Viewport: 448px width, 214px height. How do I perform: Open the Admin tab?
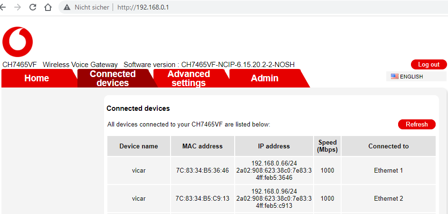tap(265, 78)
